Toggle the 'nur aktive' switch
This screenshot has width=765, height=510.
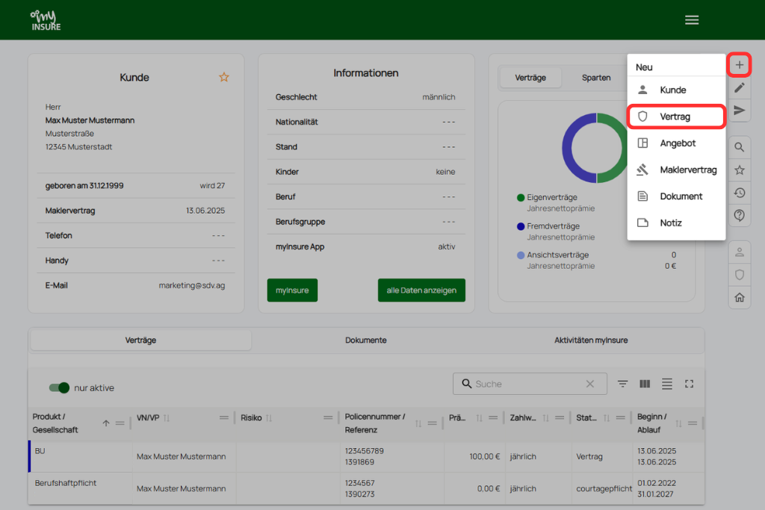(59, 388)
